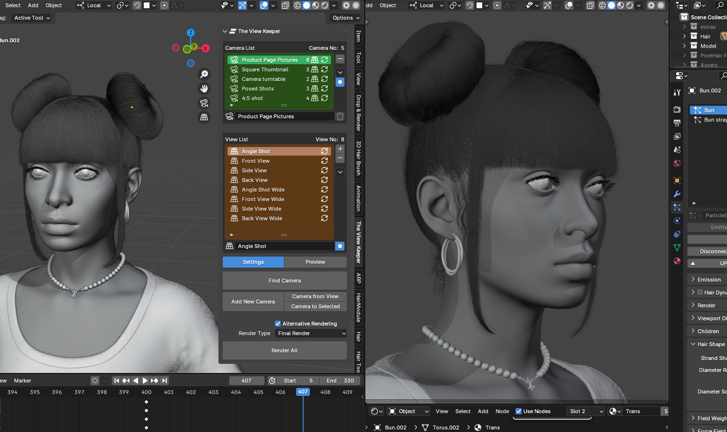Viewport: 727px width, 432px height.
Task: Click the Render All button
Action: (285, 350)
